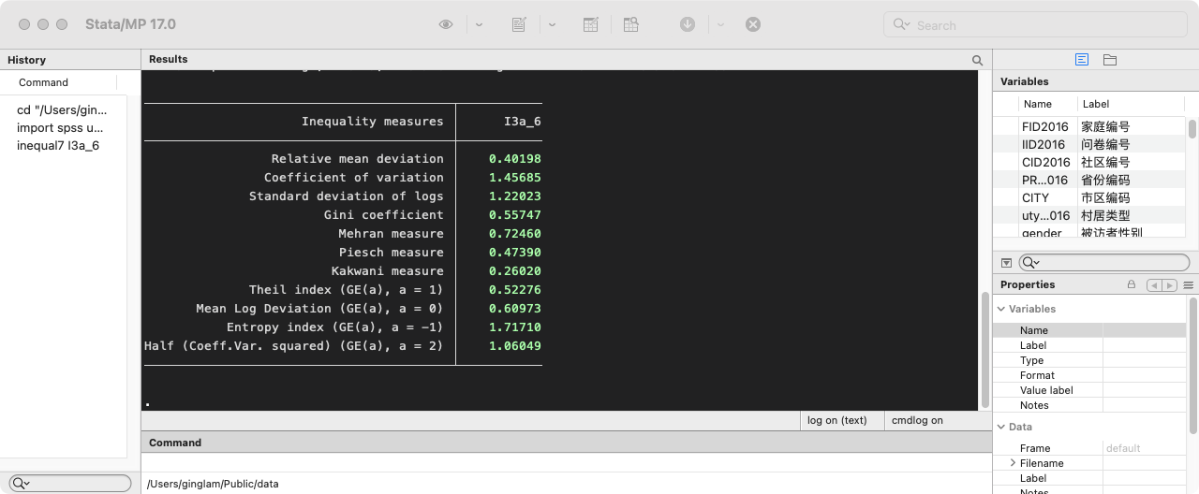Viewport: 1199px width, 494px height.
Task: Collapse the Variables section in Properties
Action: point(1001,309)
